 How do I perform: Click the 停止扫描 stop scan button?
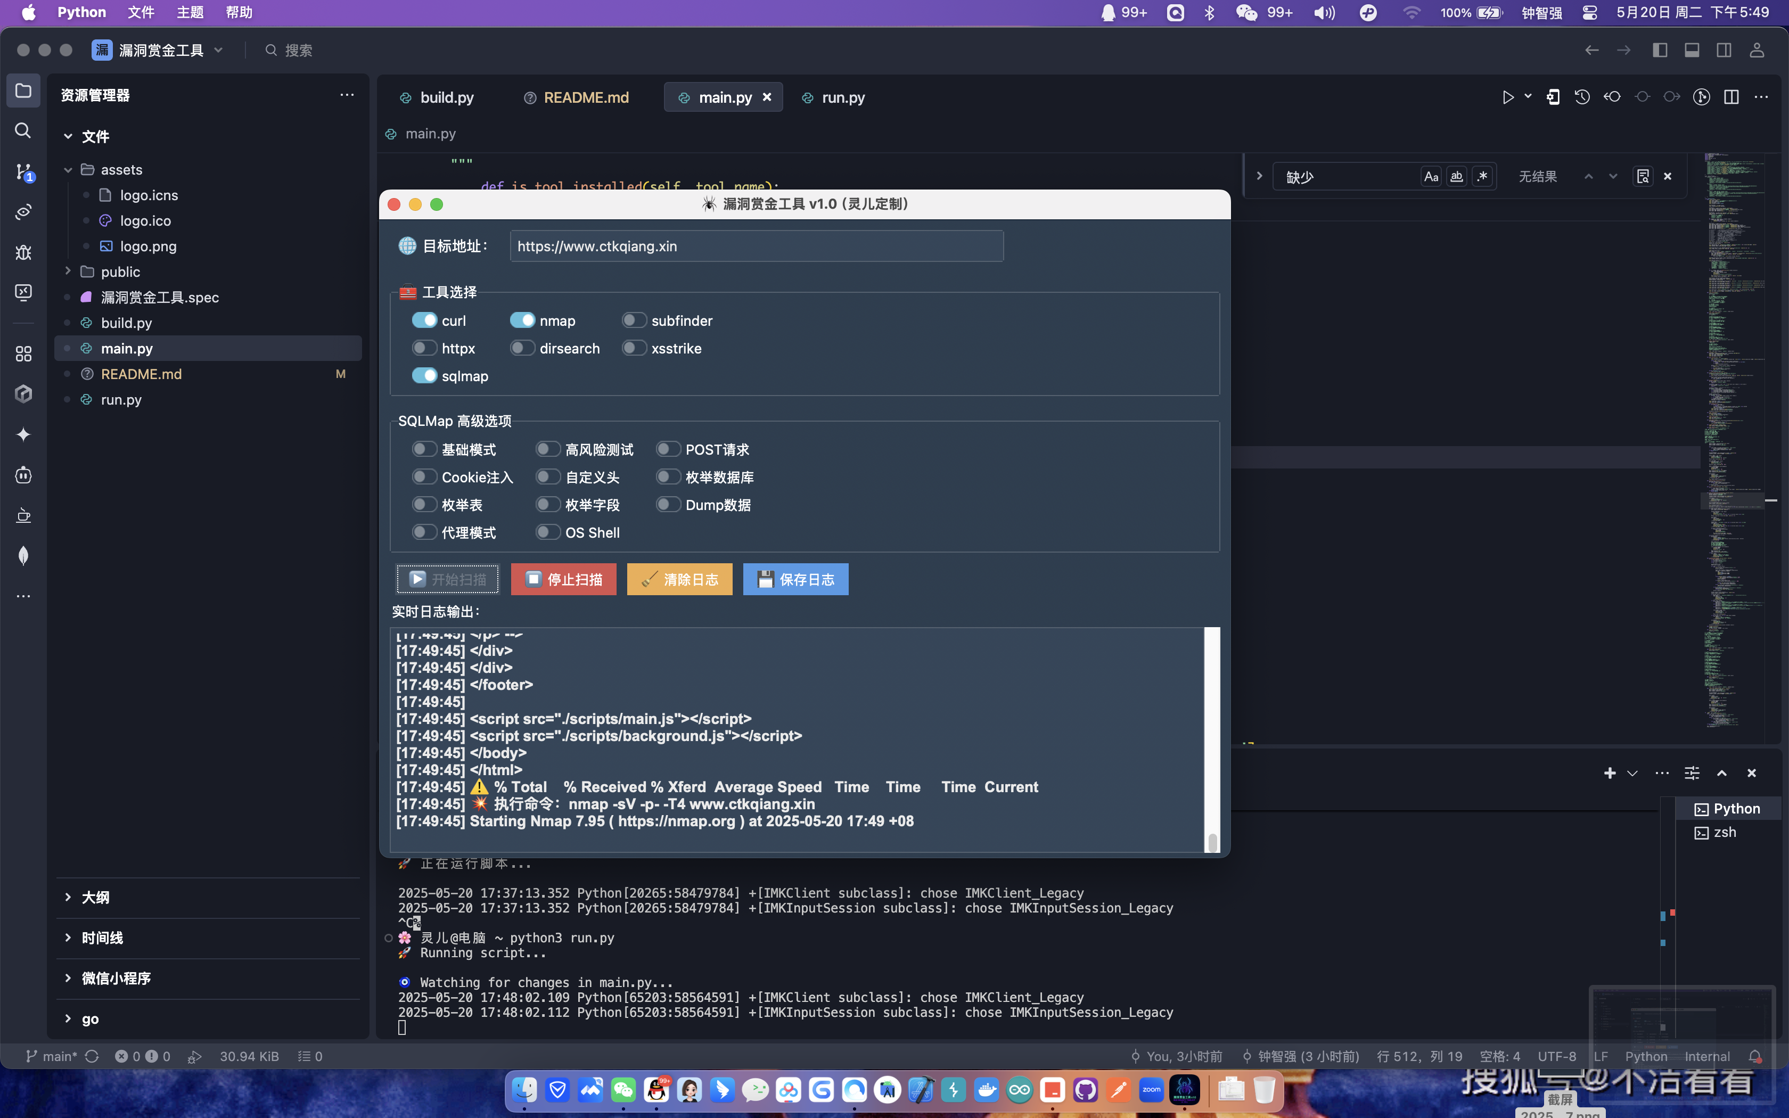point(563,579)
